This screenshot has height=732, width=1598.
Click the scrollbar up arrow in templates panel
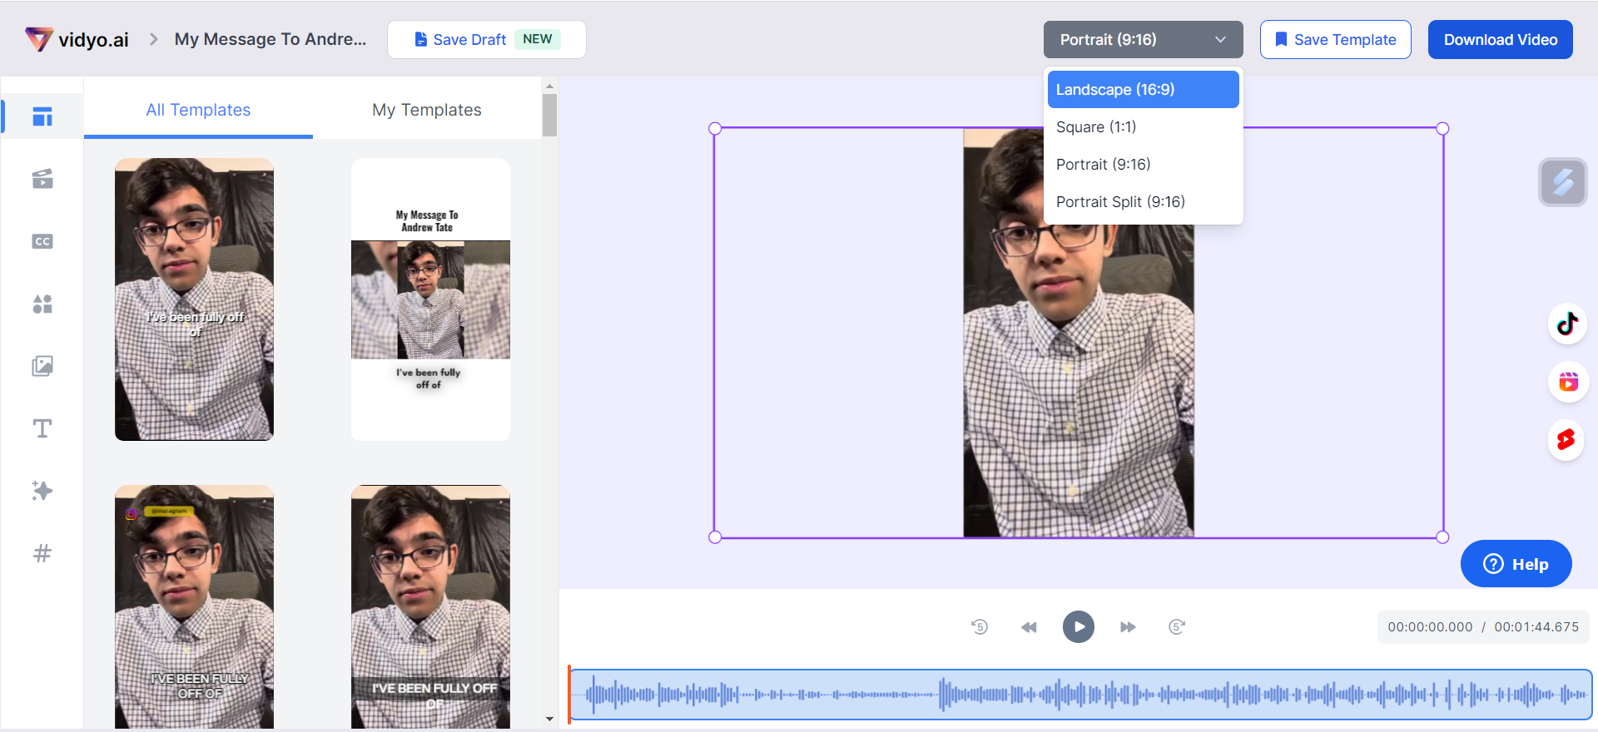coord(549,86)
